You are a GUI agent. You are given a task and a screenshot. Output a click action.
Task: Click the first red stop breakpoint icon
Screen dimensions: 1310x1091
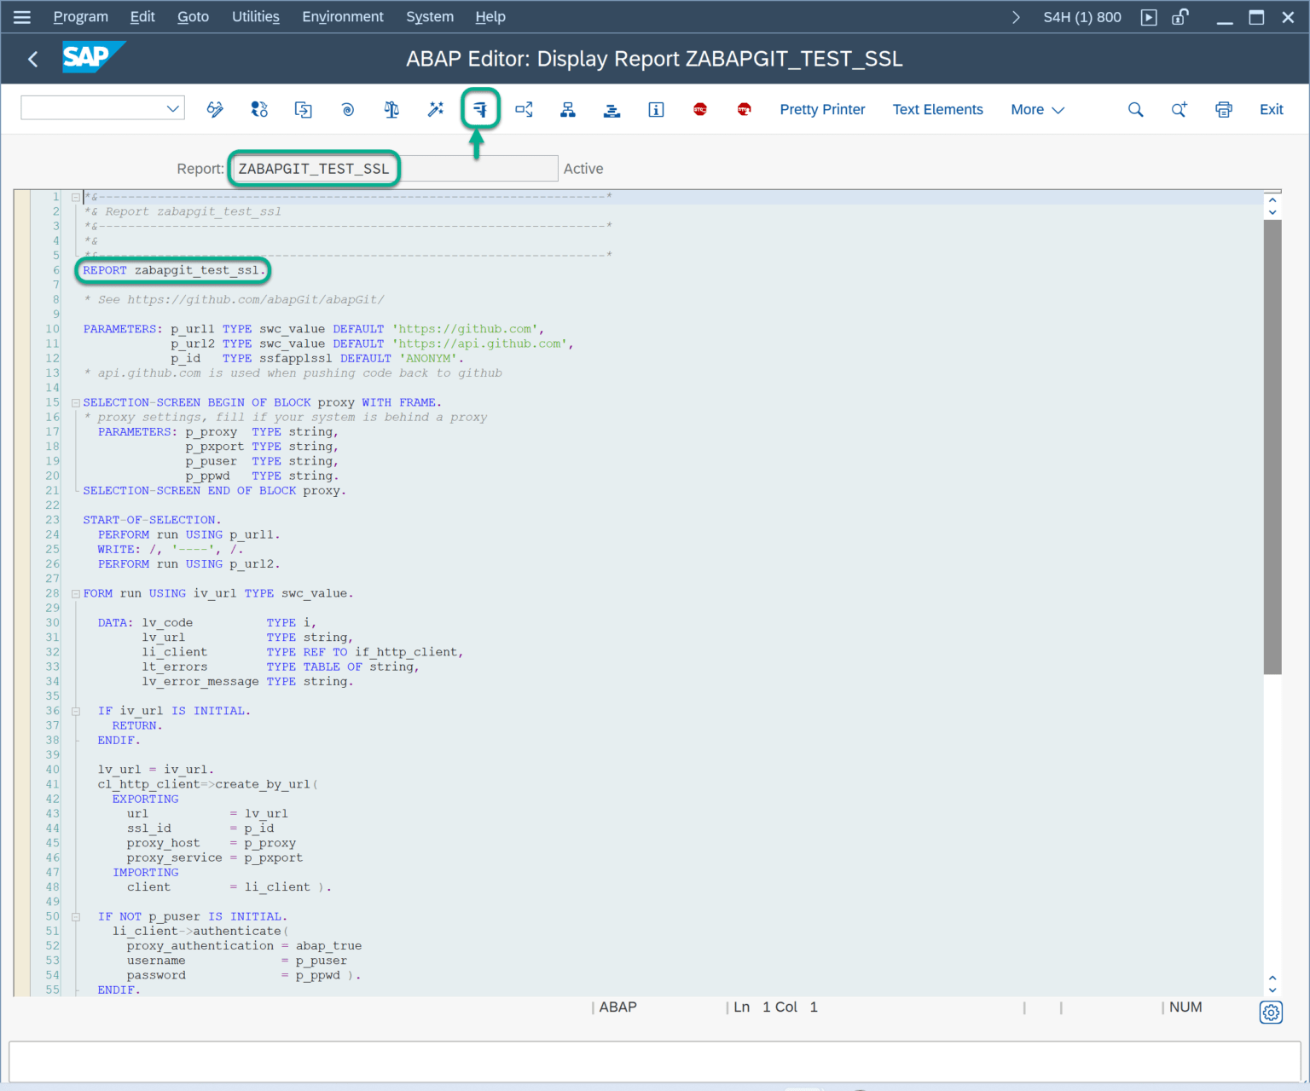click(x=700, y=109)
